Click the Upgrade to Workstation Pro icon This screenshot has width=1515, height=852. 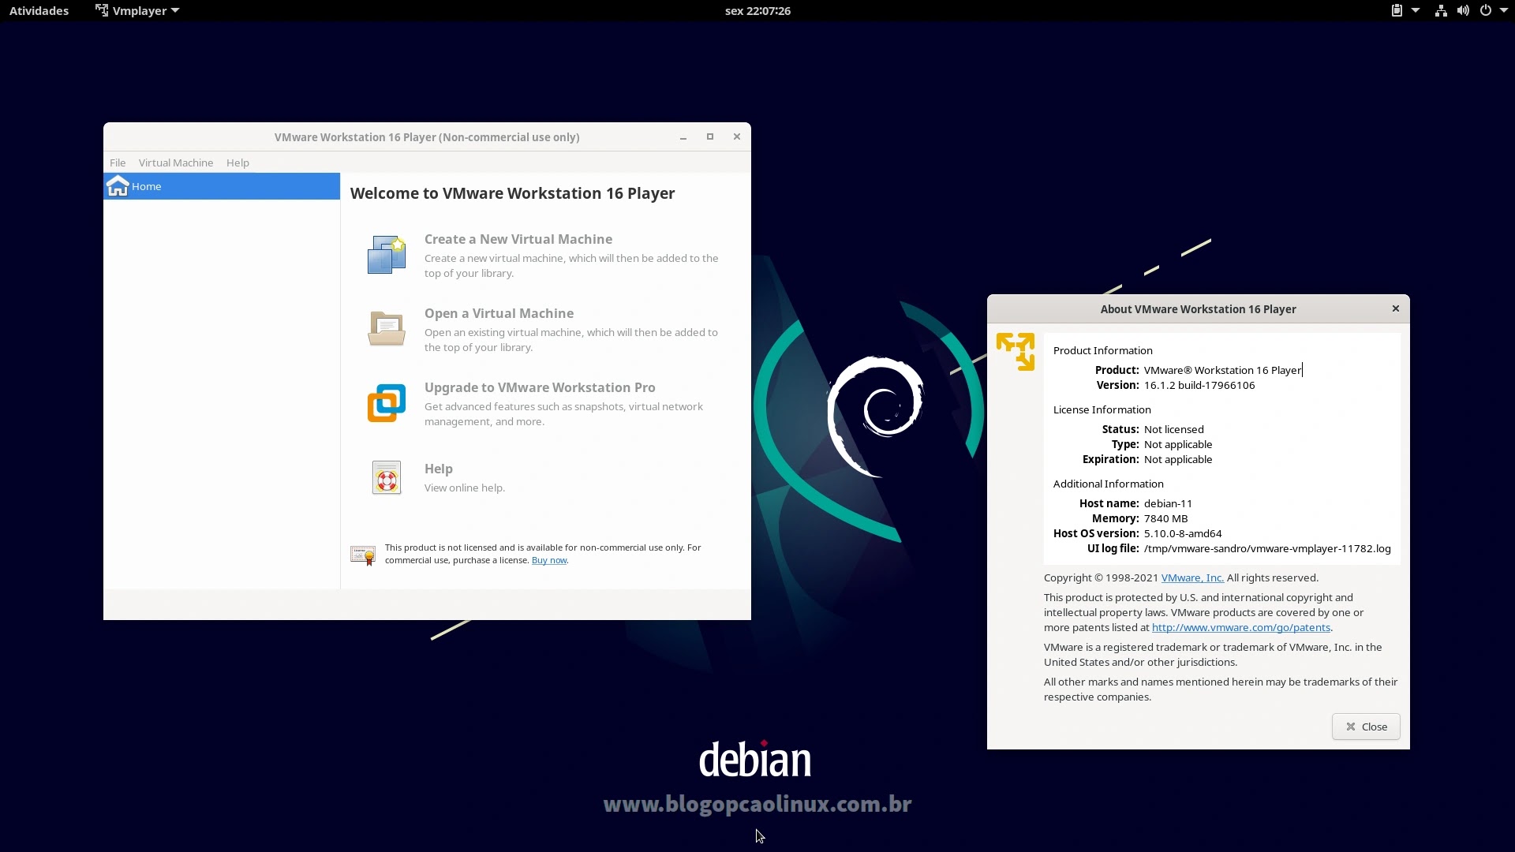pos(386,403)
